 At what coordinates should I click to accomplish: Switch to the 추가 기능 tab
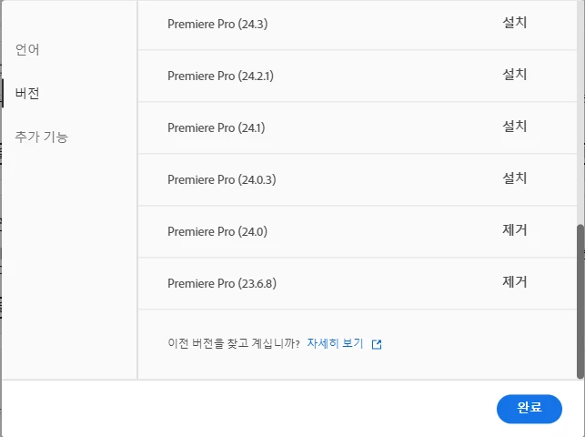pyautogui.click(x=42, y=137)
